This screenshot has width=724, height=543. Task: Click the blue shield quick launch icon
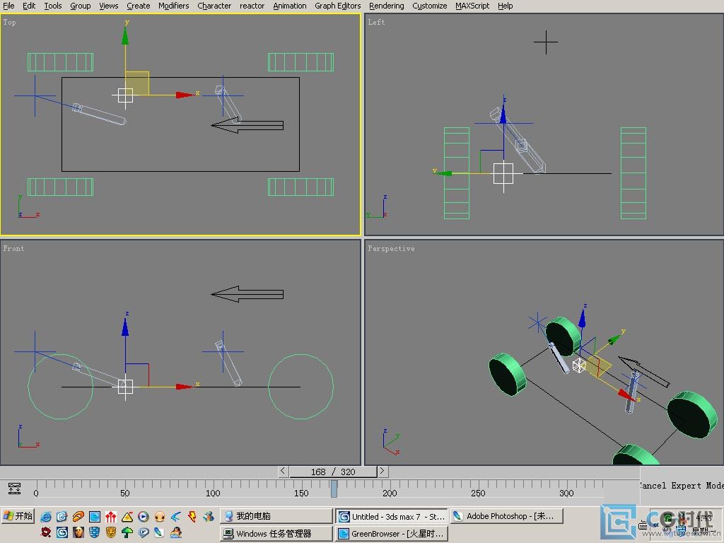[95, 532]
